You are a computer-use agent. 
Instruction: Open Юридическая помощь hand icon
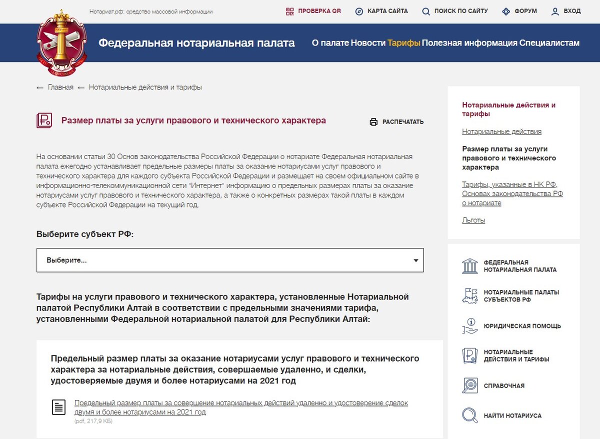point(470,326)
